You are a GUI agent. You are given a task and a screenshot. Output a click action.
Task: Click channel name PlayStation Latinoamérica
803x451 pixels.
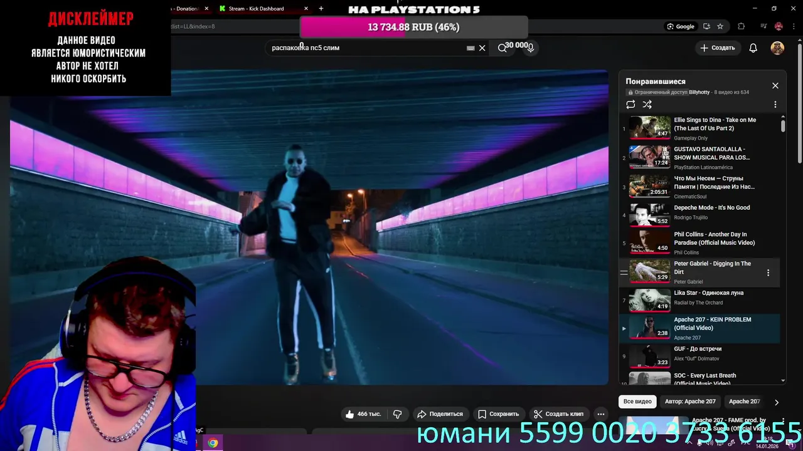pyautogui.click(x=703, y=167)
